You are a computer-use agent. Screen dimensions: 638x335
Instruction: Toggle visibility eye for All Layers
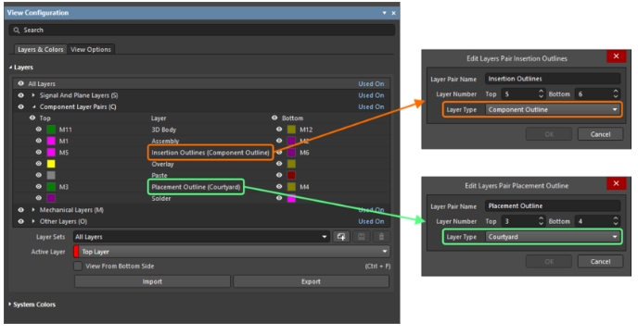coord(20,83)
